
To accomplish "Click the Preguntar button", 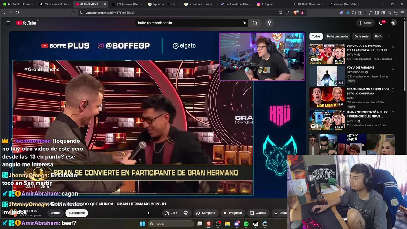I will pos(232,213).
